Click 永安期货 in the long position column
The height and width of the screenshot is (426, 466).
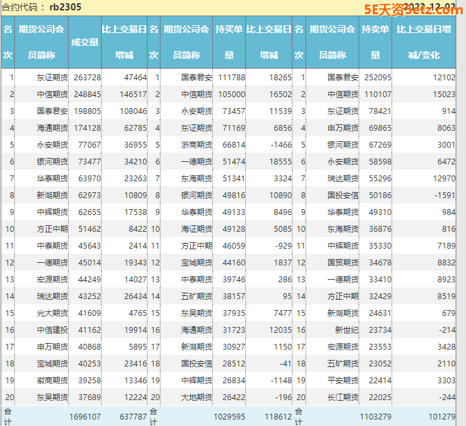tap(197, 111)
